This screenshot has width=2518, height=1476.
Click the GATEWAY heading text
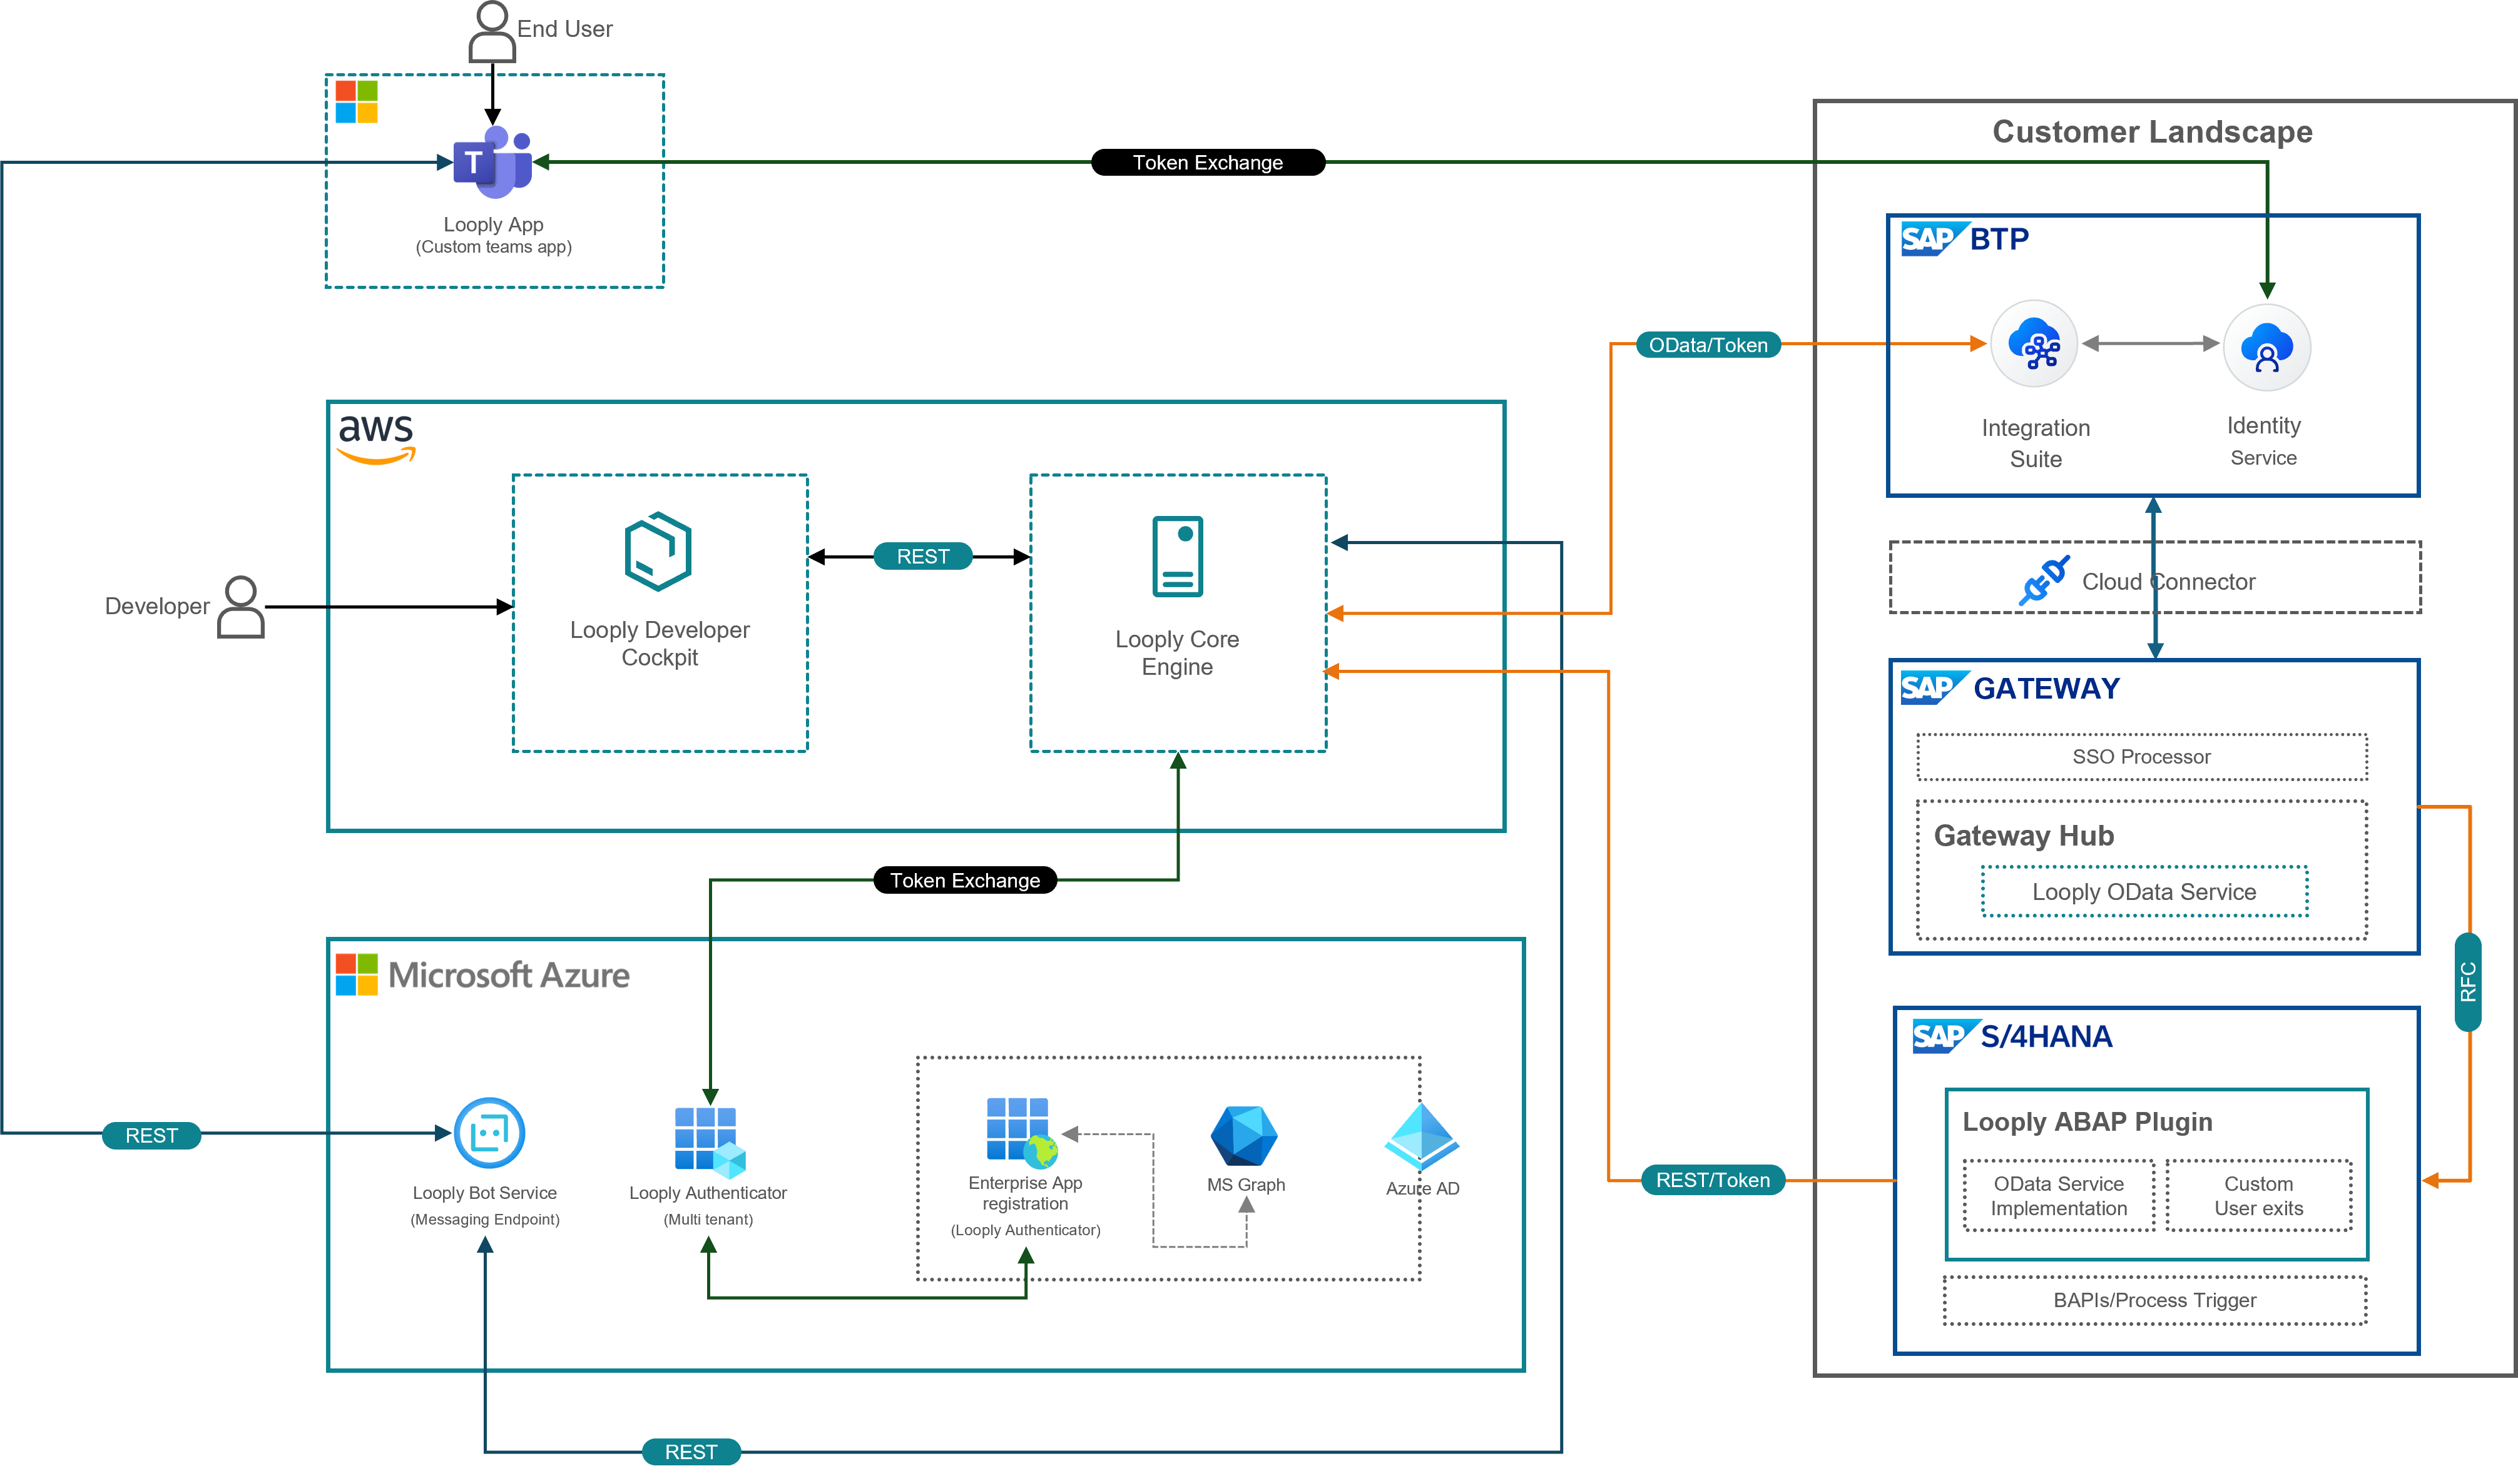click(x=2046, y=688)
